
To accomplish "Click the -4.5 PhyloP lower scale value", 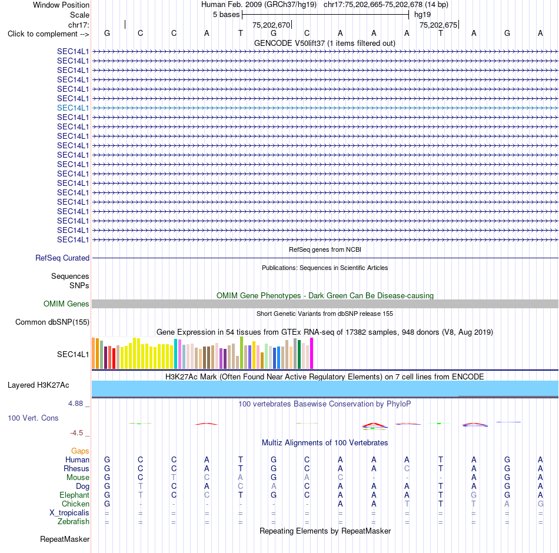I will [x=76, y=433].
